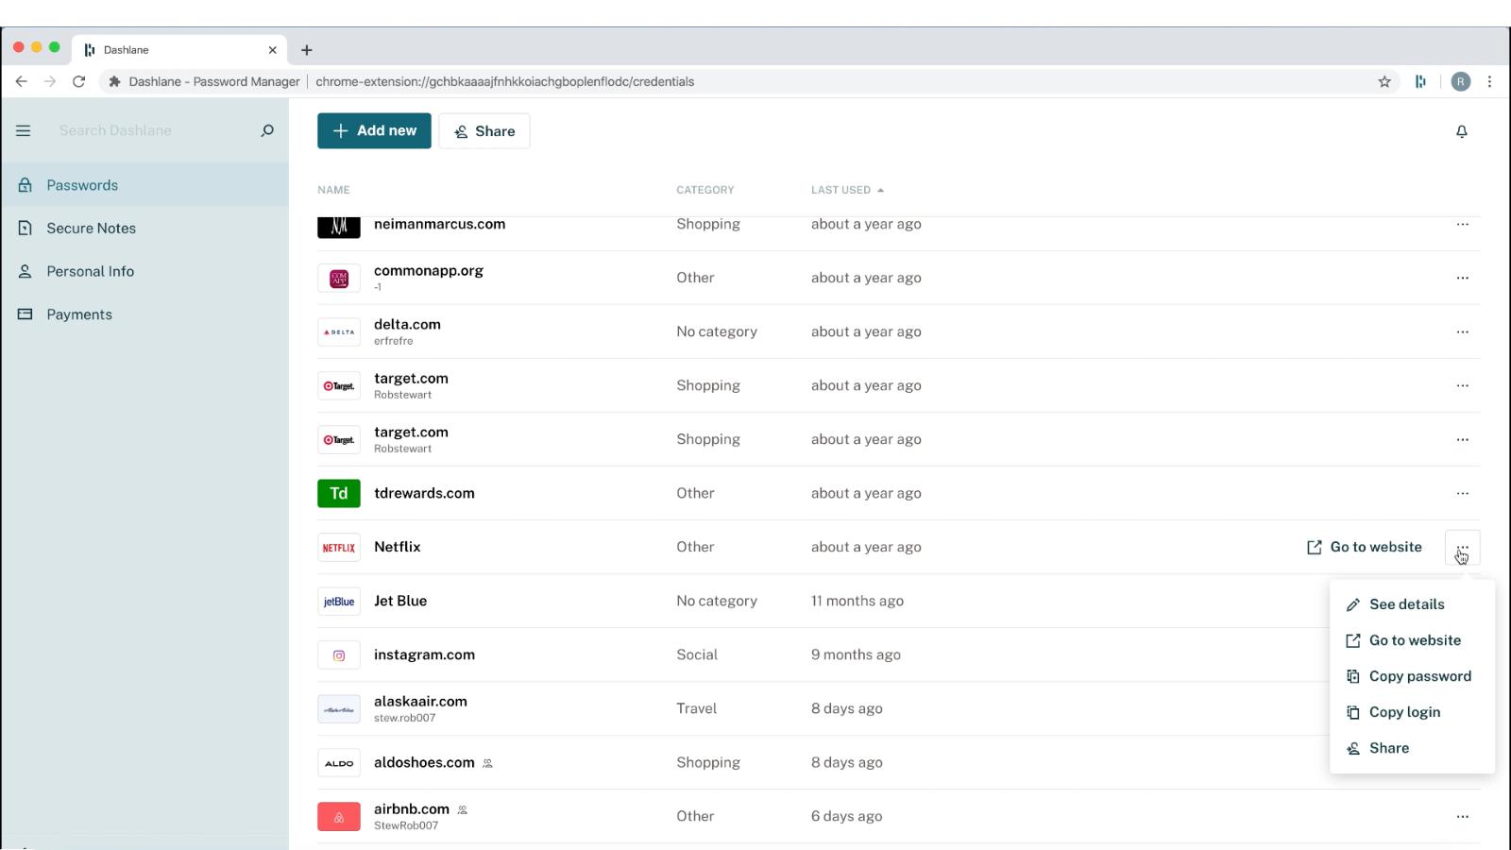Screen dimensions: 1511x850
Task: Open Passwords section in sidebar
Action: (x=144, y=185)
